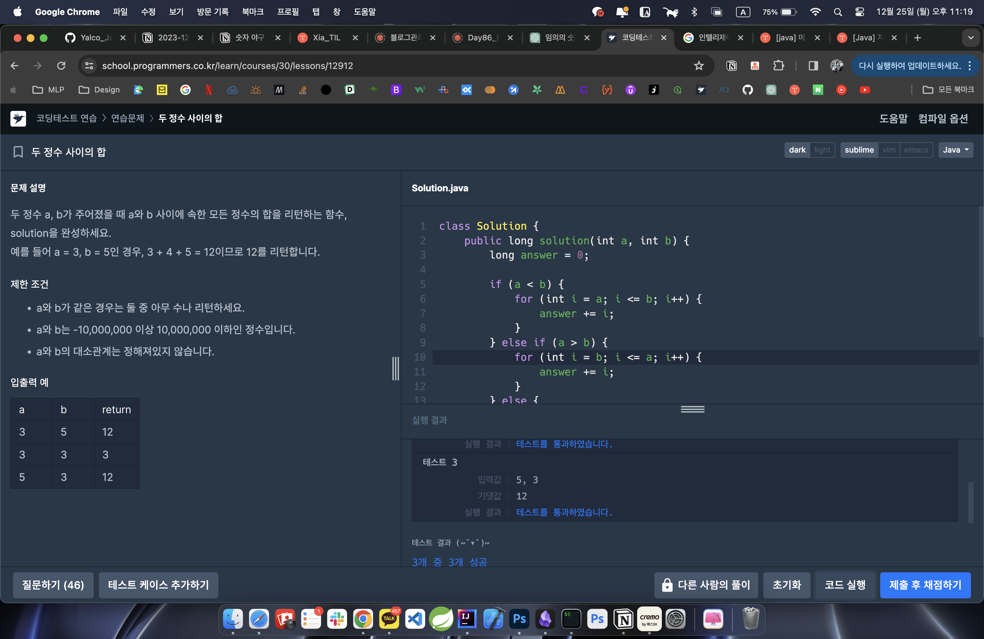This screenshot has height=639, width=984.
Task: Click 코드 실행 run code button
Action: 845,585
